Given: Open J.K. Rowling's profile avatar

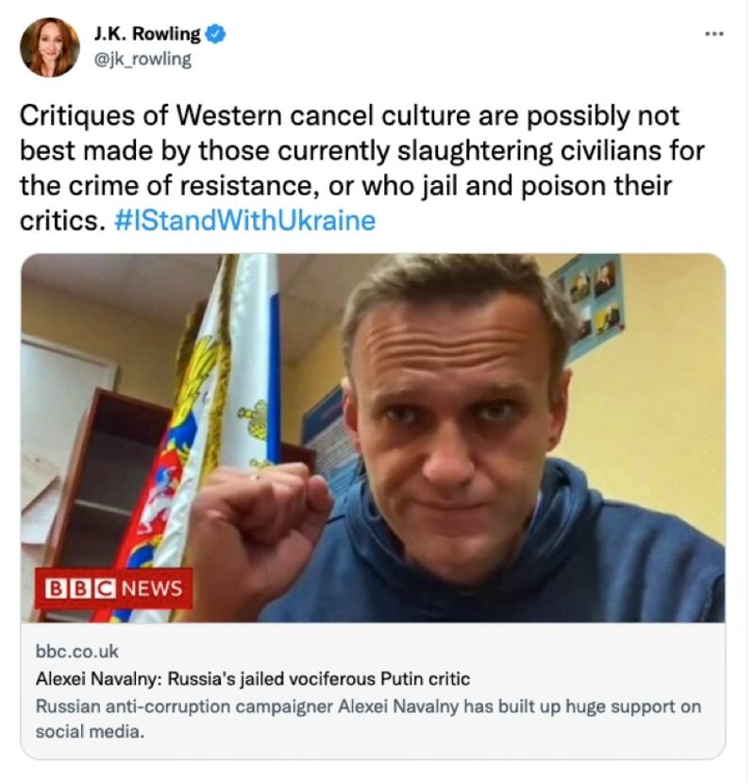Looking at the screenshot, I should [x=49, y=47].
